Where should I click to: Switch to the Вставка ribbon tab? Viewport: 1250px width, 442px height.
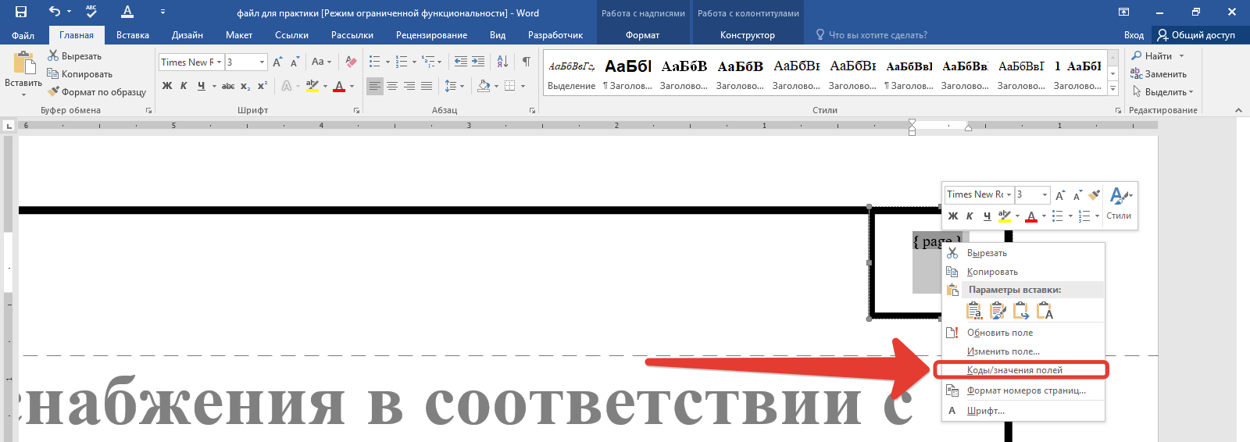(132, 35)
